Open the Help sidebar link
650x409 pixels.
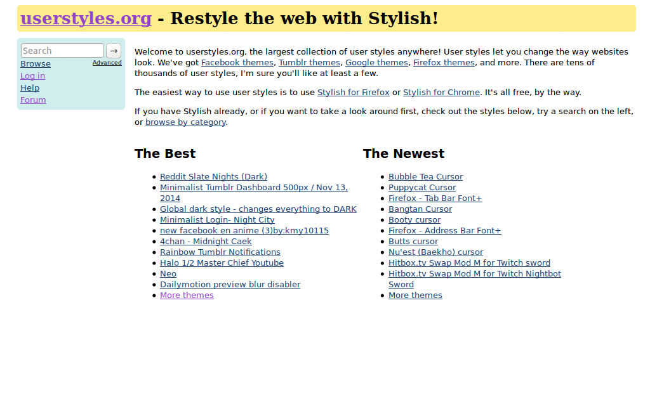tap(30, 88)
